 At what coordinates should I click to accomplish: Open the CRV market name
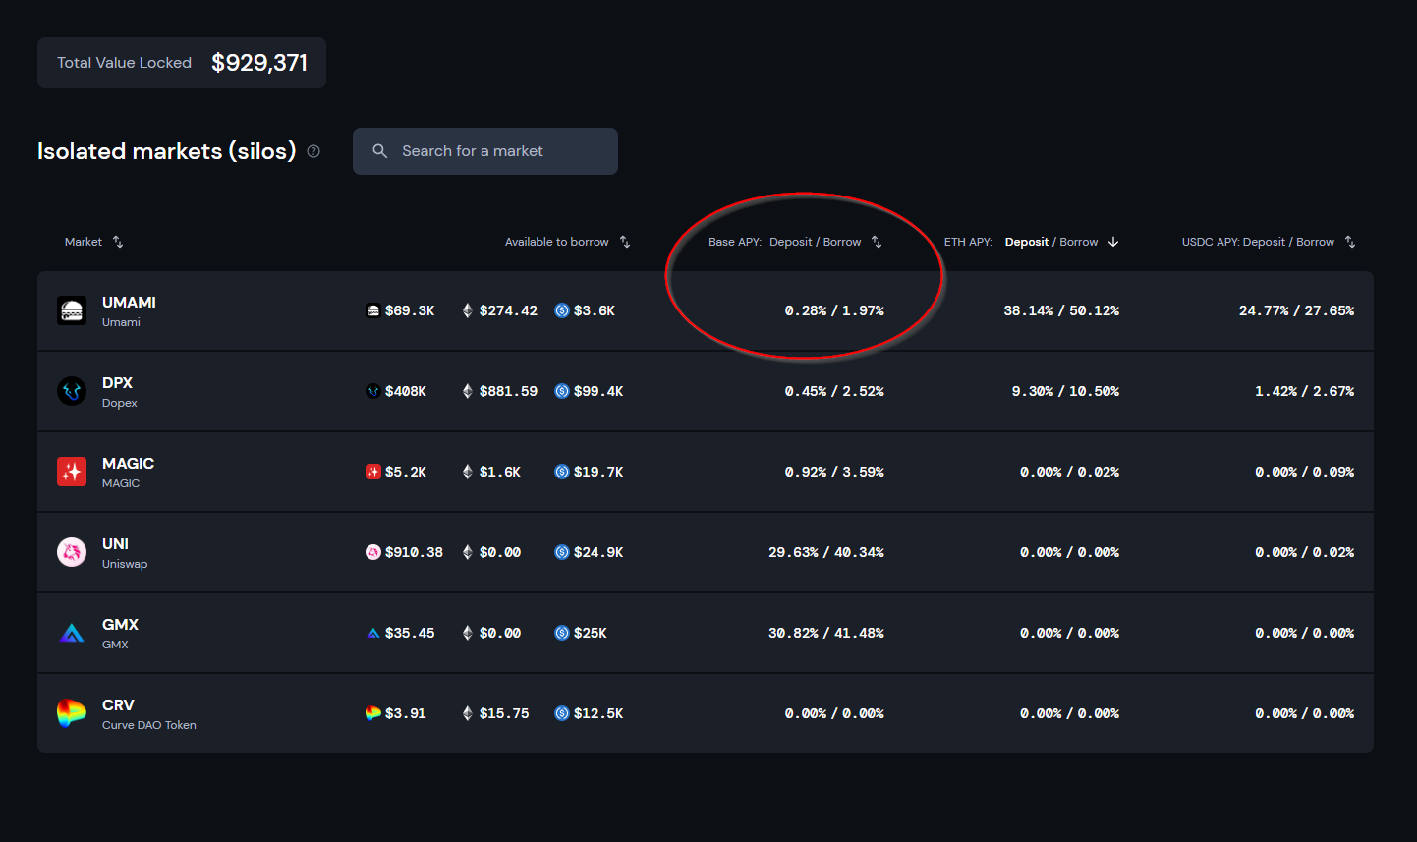tap(118, 705)
